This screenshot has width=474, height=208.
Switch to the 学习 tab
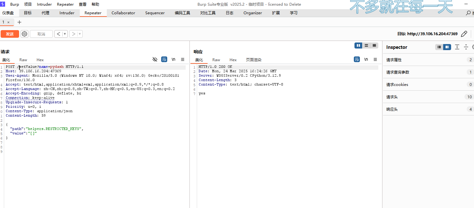294,13
